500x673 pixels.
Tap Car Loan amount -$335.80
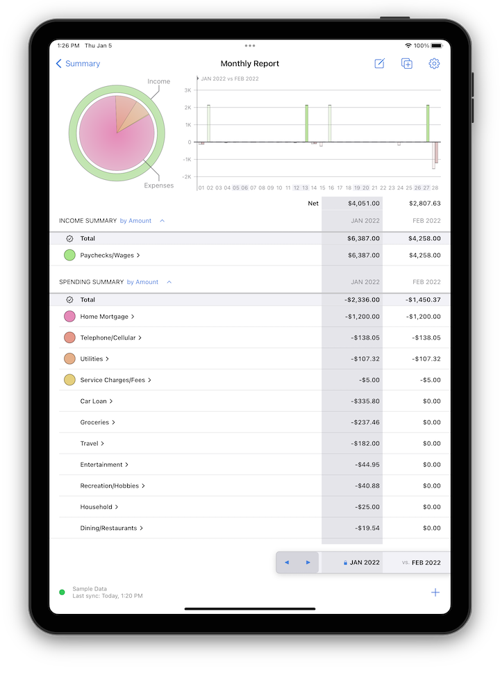point(365,401)
